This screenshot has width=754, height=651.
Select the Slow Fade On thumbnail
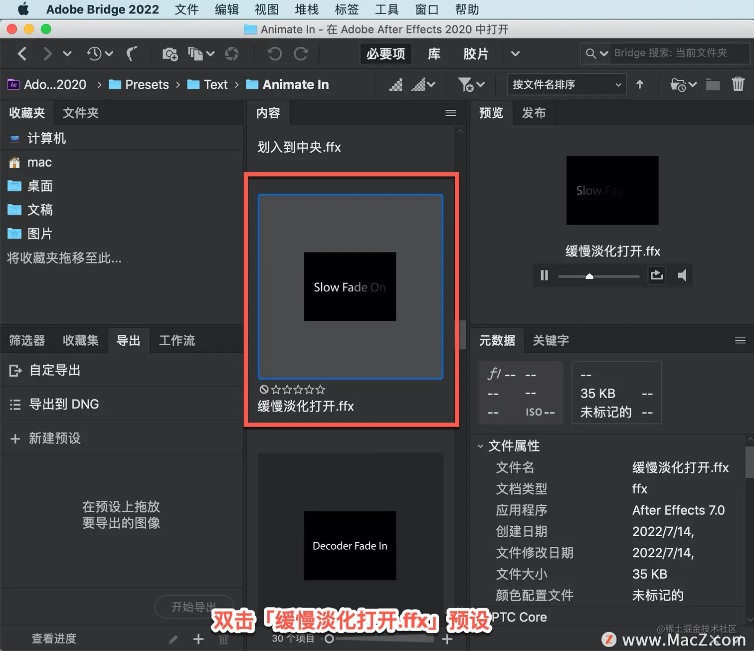(x=350, y=287)
